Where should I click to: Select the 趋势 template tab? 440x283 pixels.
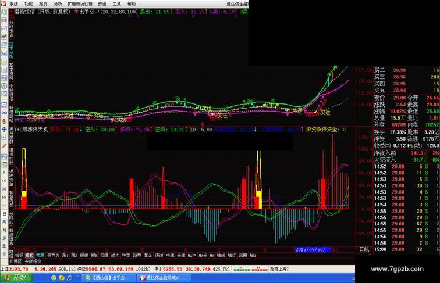coord(137,256)
